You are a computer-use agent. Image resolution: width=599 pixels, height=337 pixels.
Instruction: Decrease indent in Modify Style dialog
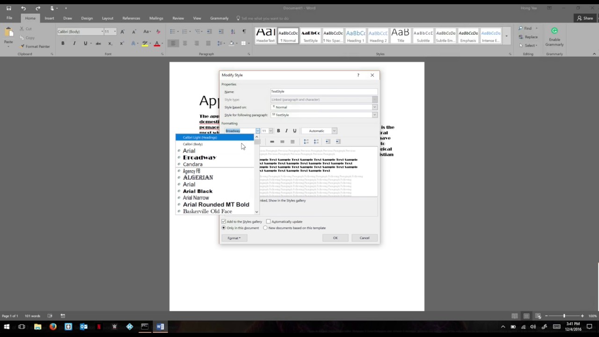(328, 141)
